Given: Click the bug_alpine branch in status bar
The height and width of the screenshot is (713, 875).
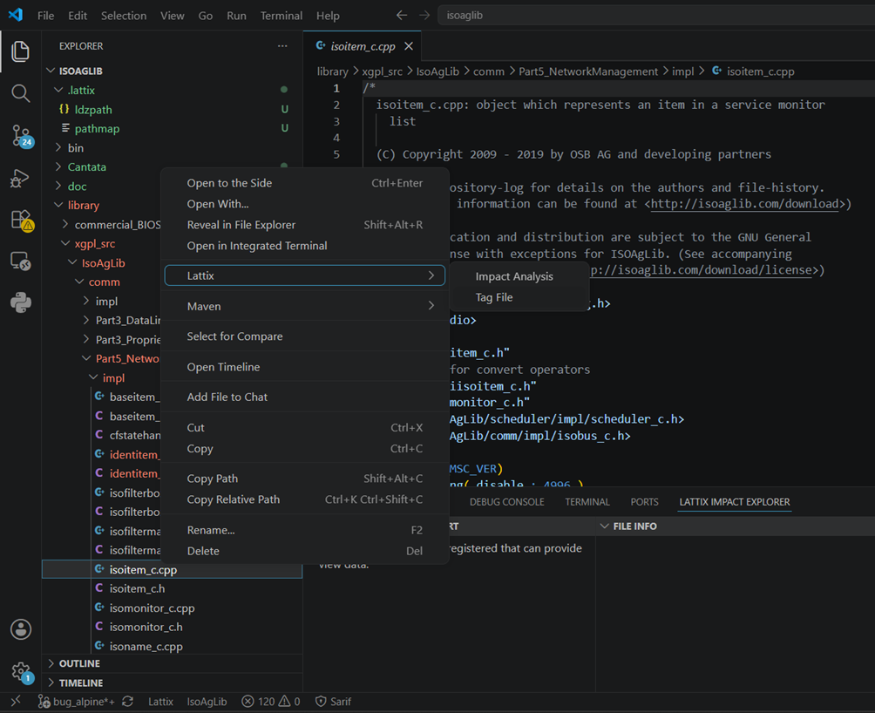Looking at the screenshot, I should (x=77, y=702).
